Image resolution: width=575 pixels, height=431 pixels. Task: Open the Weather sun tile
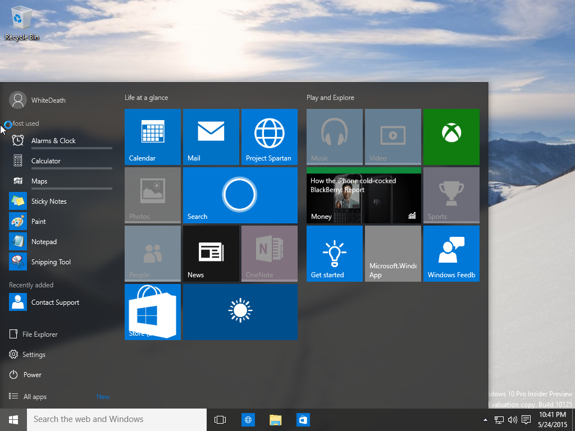[x=240, y=311]
